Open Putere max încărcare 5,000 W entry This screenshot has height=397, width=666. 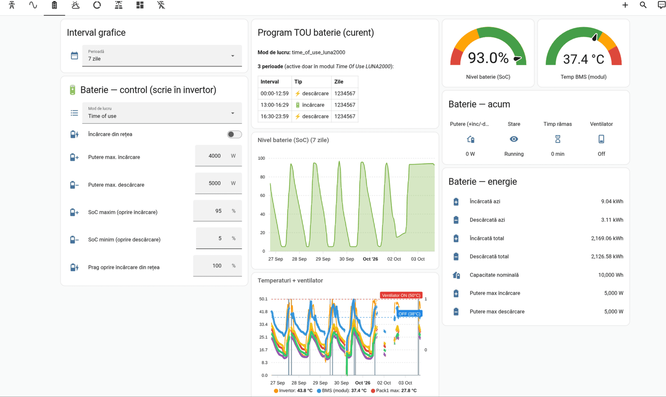(536, 293)
